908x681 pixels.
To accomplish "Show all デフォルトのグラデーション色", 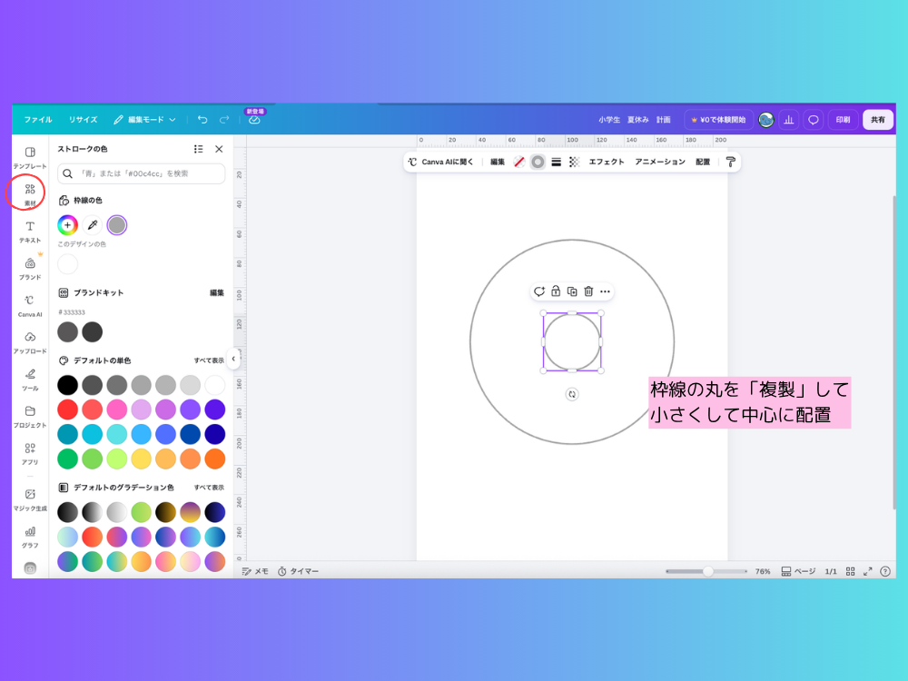I will click(209, 488).
